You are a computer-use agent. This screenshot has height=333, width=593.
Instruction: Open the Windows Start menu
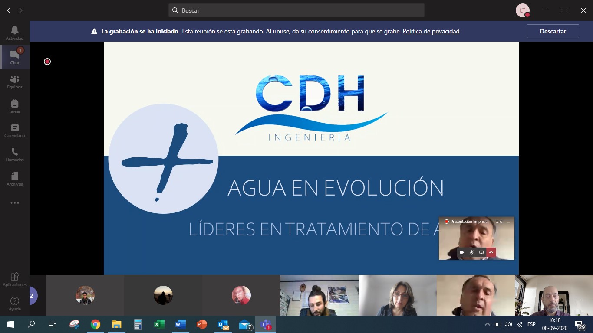(x=10, y=324)
